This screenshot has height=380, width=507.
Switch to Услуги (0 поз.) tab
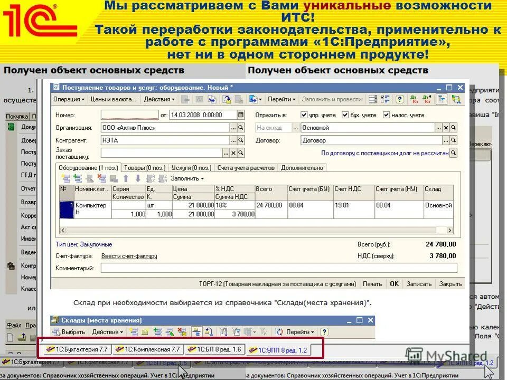click(191, 168)
